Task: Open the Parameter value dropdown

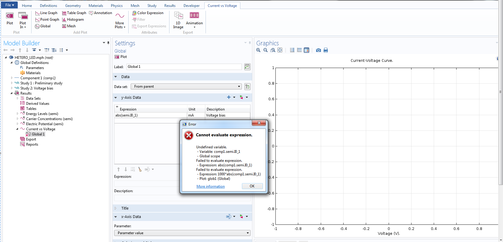Action: pyautogui.click(x=182, y=233)
